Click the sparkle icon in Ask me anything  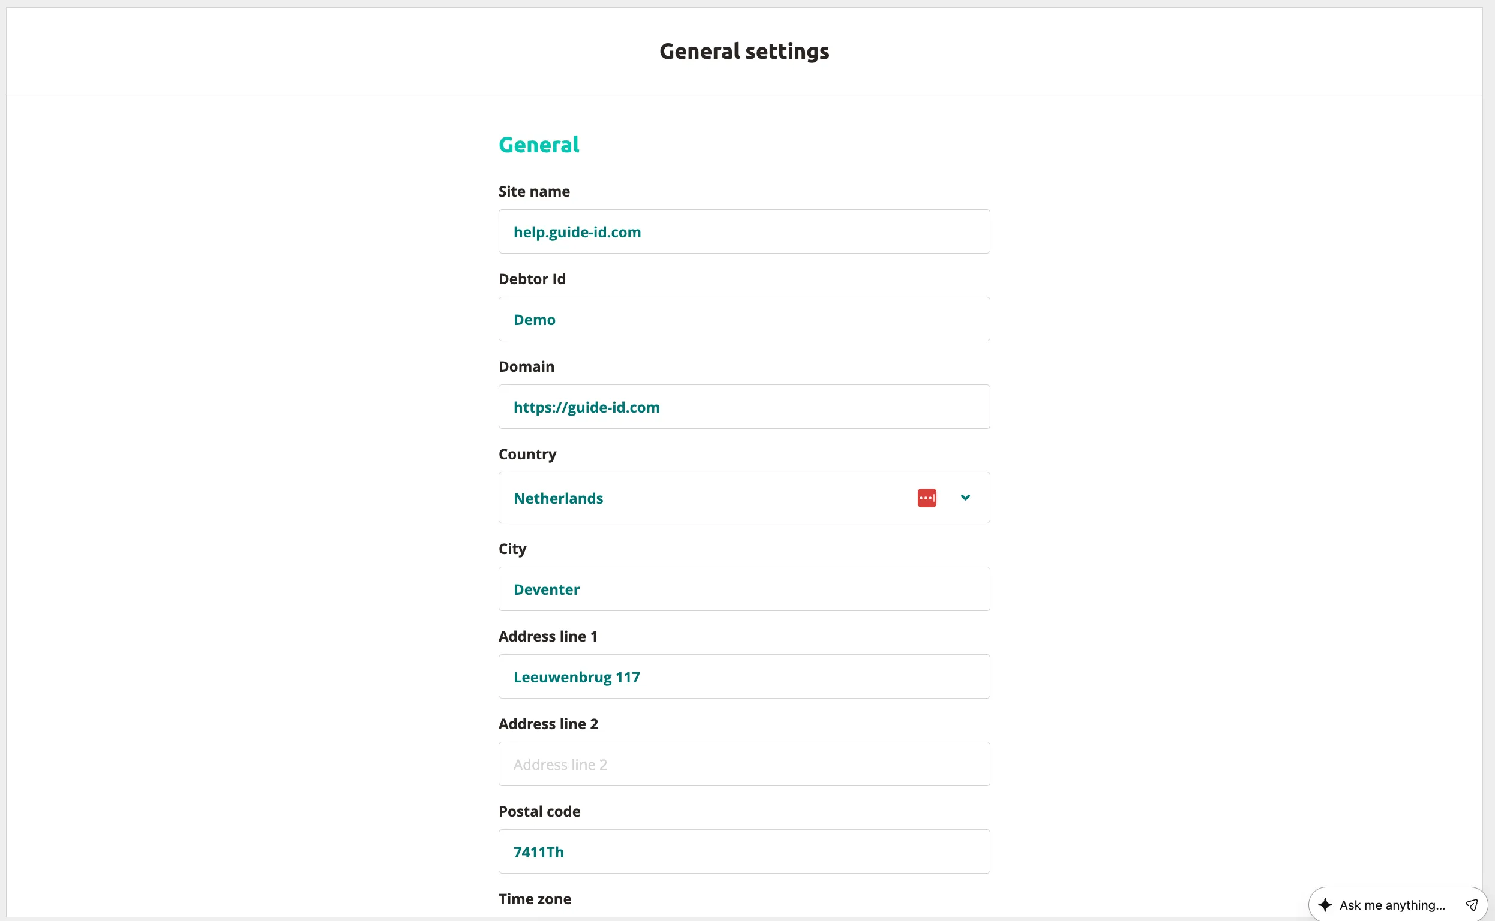1325,905
